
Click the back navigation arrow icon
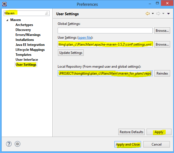(x=148, y=14)
